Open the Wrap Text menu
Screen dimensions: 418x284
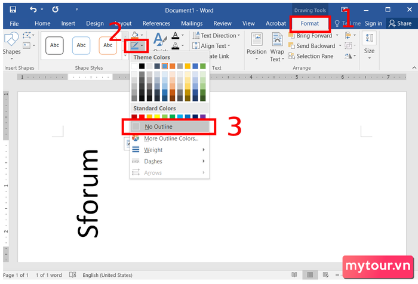click(x=277, y=47)
